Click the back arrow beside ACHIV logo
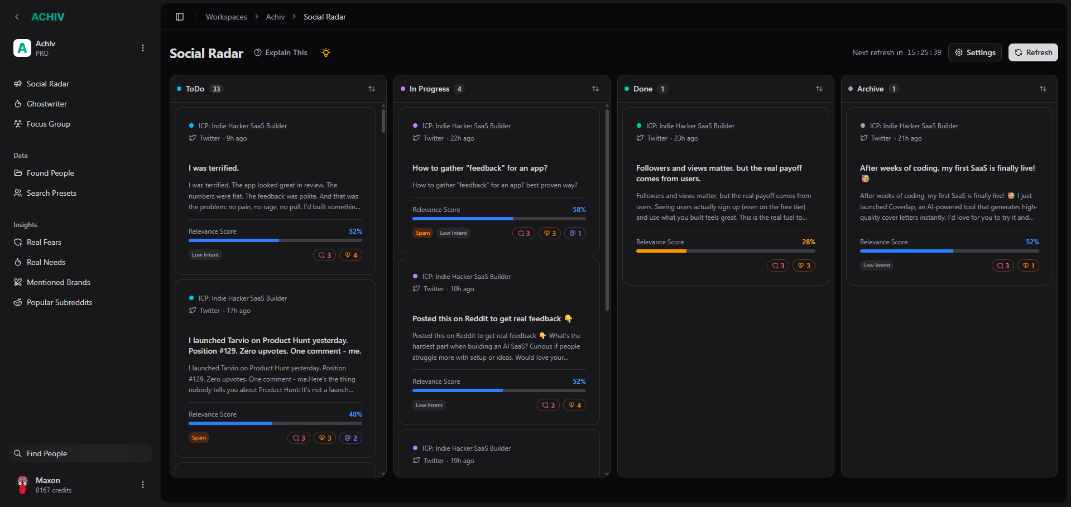 click(17, 17)
